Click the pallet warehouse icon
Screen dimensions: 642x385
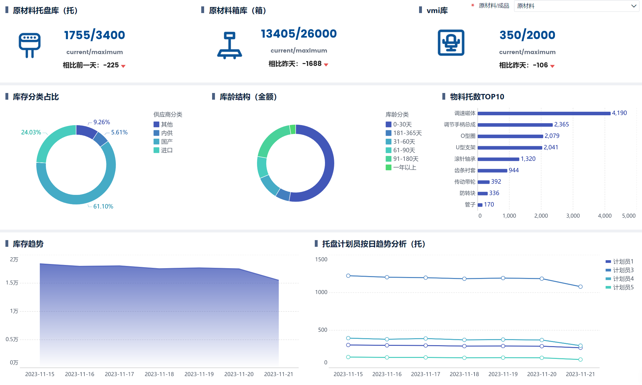tap(29, 45)
